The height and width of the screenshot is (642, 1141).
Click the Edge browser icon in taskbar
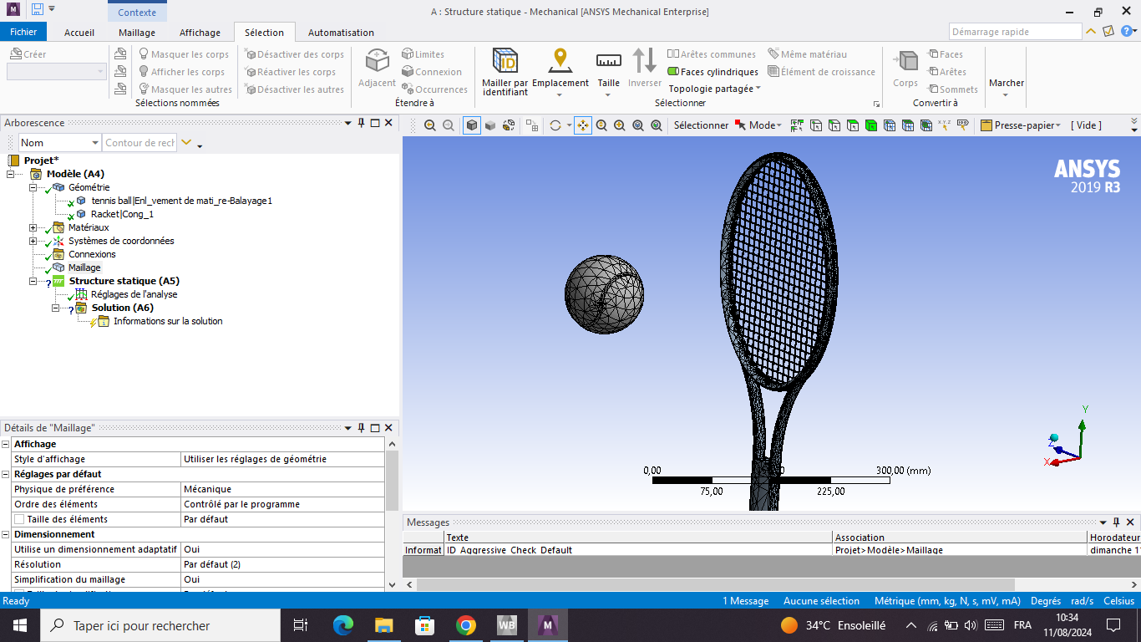pyautogui.click(x=343, y=625)
